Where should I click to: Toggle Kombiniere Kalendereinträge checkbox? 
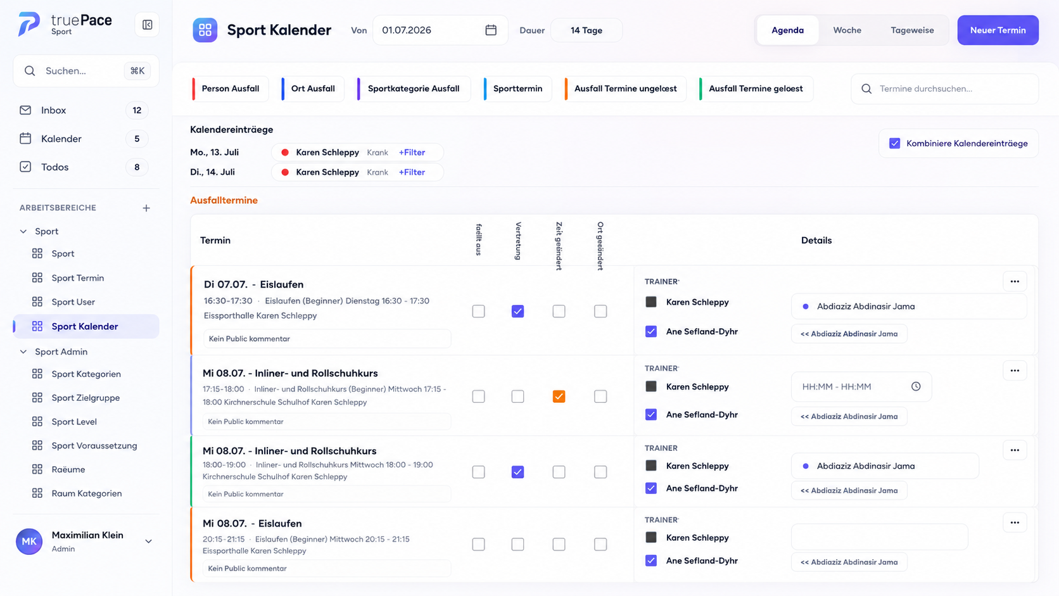(894, 143)
